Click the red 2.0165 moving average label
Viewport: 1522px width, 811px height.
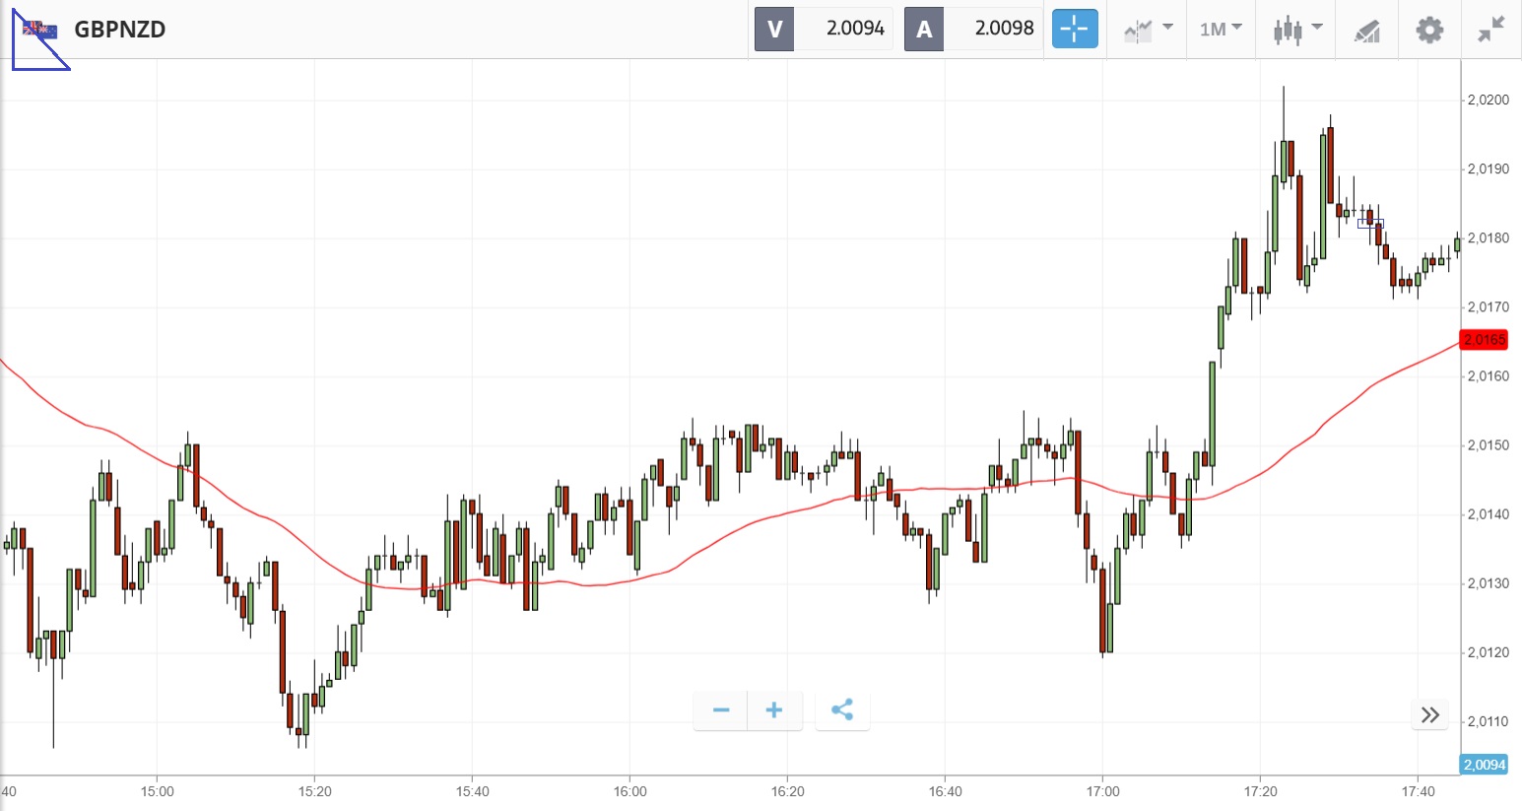pos(1484,340)
